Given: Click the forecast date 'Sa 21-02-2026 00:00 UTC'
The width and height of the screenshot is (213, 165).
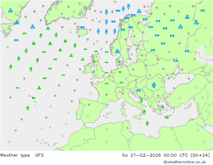Looking at the screenshot, I should pyautogui.click(x=155, y=155).
